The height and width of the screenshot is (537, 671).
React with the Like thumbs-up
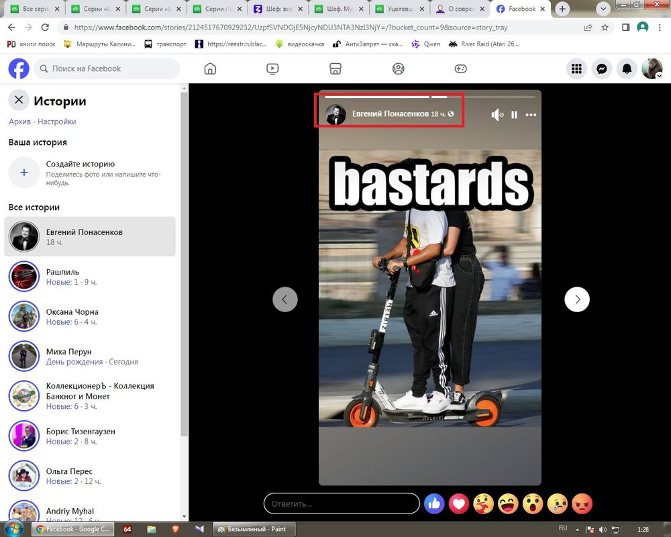click(x=434, y=504)
